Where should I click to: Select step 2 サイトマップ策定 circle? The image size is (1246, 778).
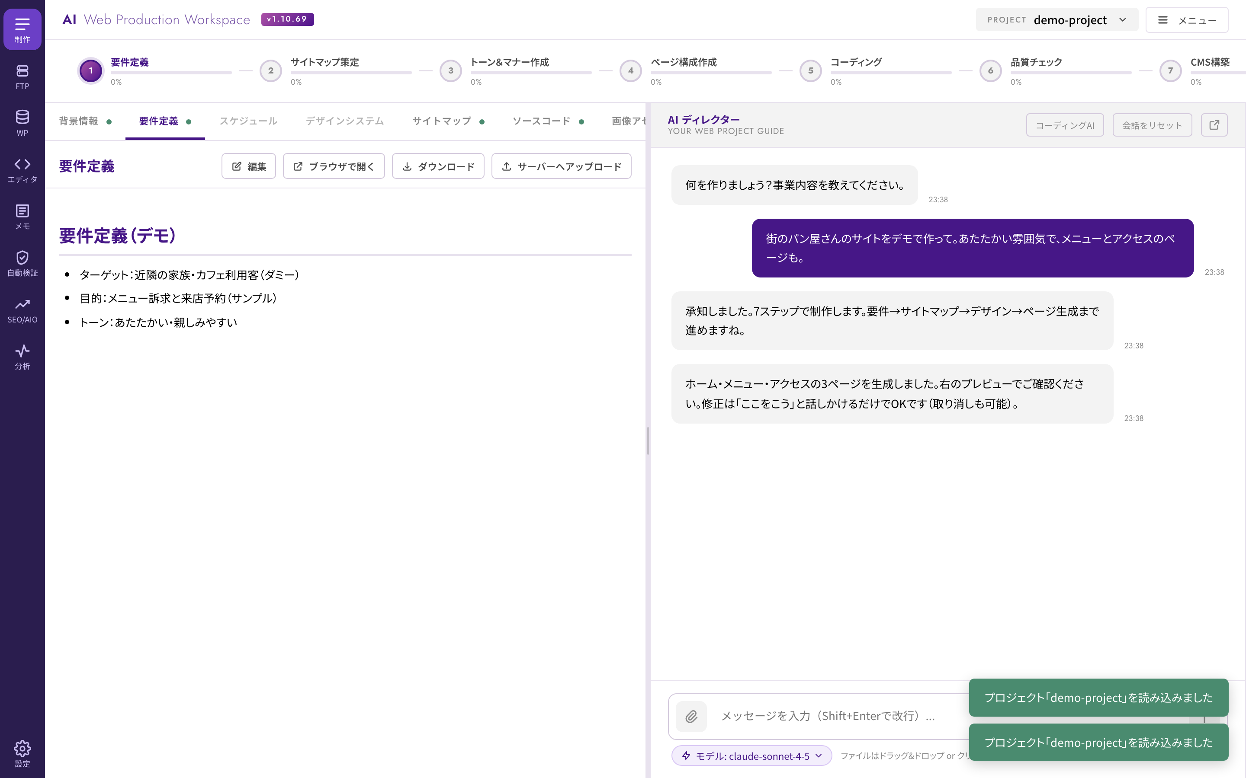[271, 71]
